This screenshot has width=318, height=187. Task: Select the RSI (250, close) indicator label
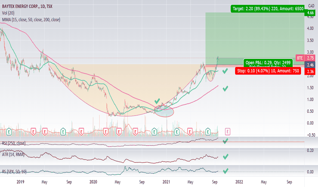(14, 143)
